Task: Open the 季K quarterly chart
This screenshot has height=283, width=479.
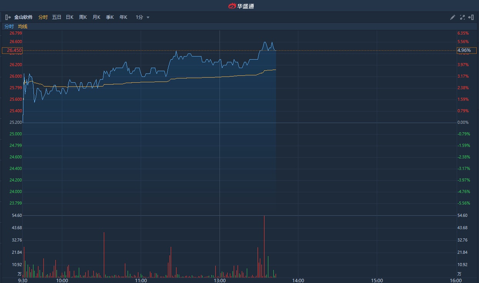Action: [x=110, y=17]
